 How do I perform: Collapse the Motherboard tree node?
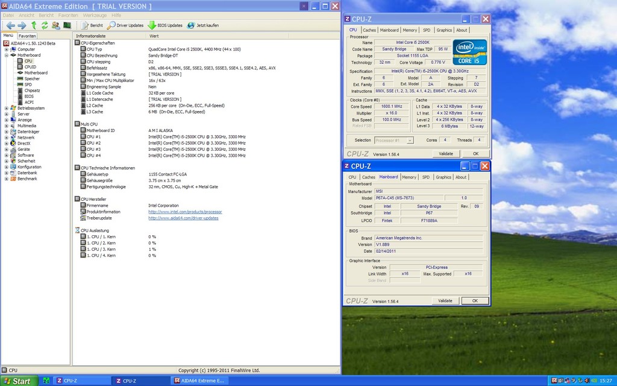[6, 55]
